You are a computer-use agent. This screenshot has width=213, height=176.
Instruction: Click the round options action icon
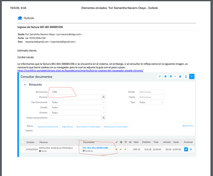click(x=191, y=149)
